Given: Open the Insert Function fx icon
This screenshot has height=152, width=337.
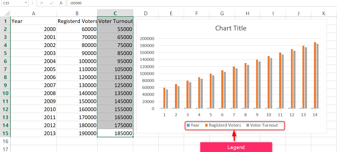Looking at the screenshot, I should [x=61, y=3].
